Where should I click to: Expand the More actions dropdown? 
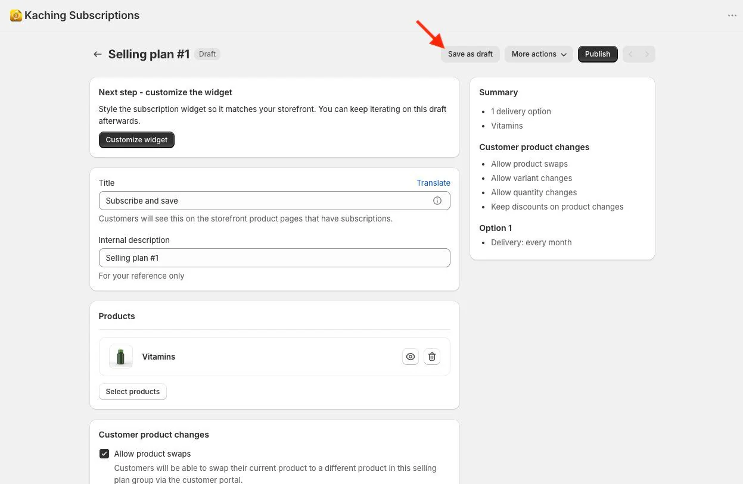point(539,54)
